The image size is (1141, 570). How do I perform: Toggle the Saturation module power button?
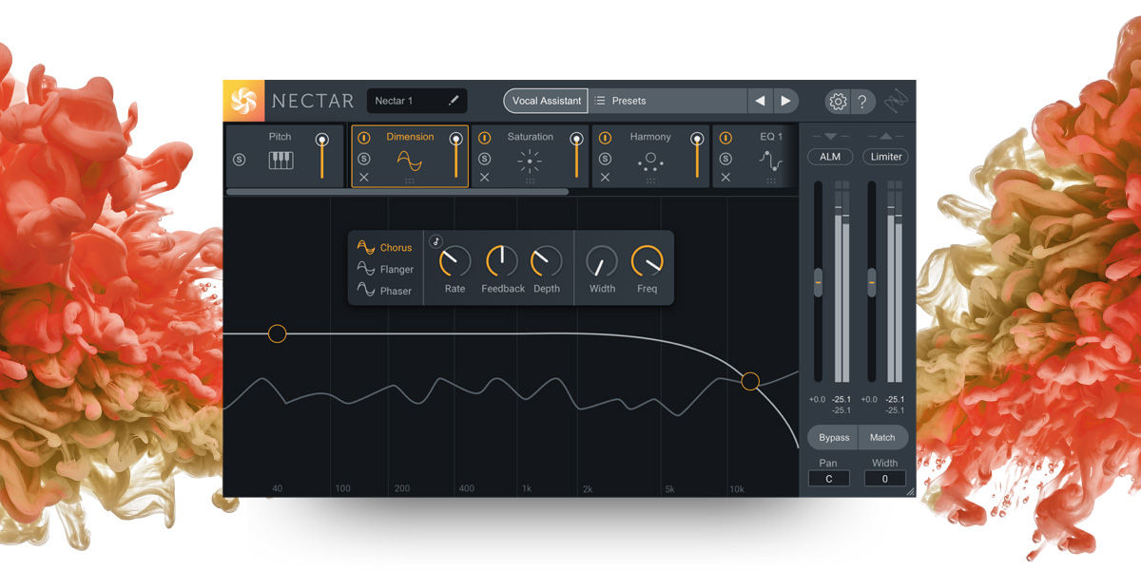pyautogui.click(x=484, y=138)
